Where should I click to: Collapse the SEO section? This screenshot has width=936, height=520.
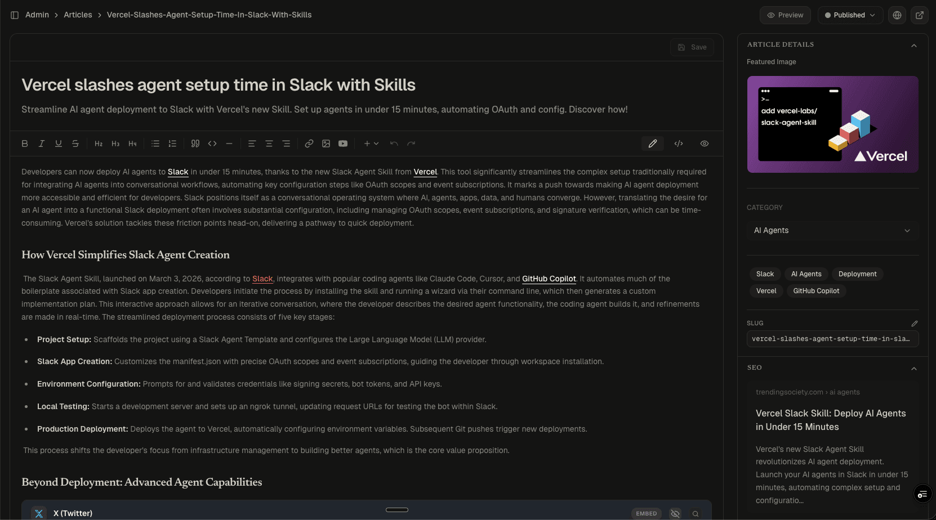coord(913,367)
